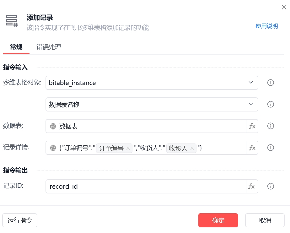Remove the 收货人 variable tag
This screenshot has width=290, height=233.
click(192, 149)
